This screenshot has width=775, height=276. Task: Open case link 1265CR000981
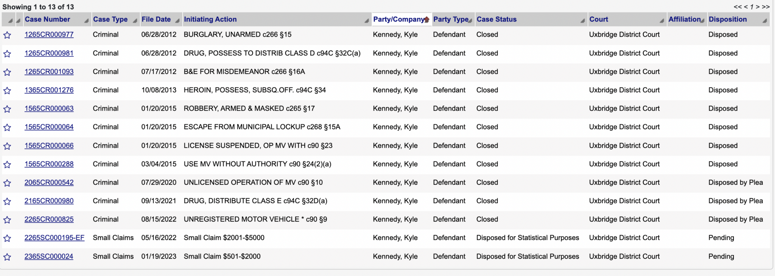pos(49,53)
